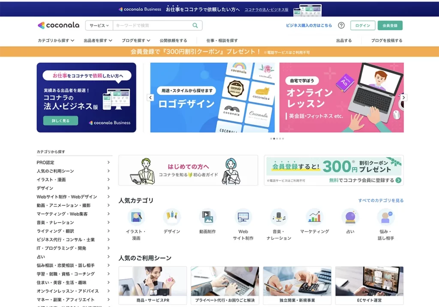Open デザイン popular category icon
439x307 pixels.
(x=171, y=217)
